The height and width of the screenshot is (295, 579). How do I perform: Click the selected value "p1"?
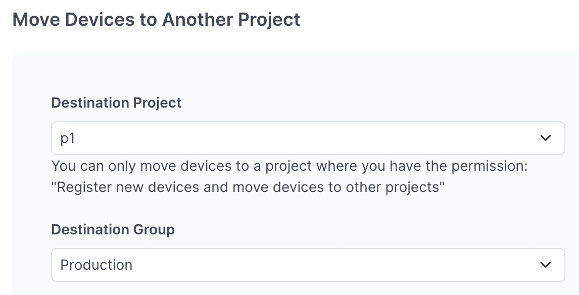click(x=68, y=138)
